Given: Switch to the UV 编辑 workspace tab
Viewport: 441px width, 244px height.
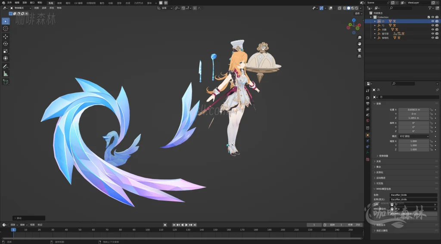Looking at the screenshot, I should [78, 3].
